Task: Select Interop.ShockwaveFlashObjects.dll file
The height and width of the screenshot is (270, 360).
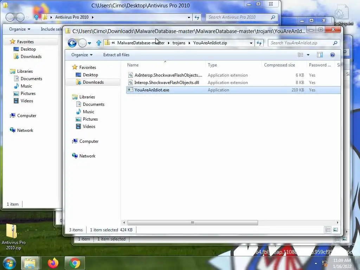Action: point(233,82)
